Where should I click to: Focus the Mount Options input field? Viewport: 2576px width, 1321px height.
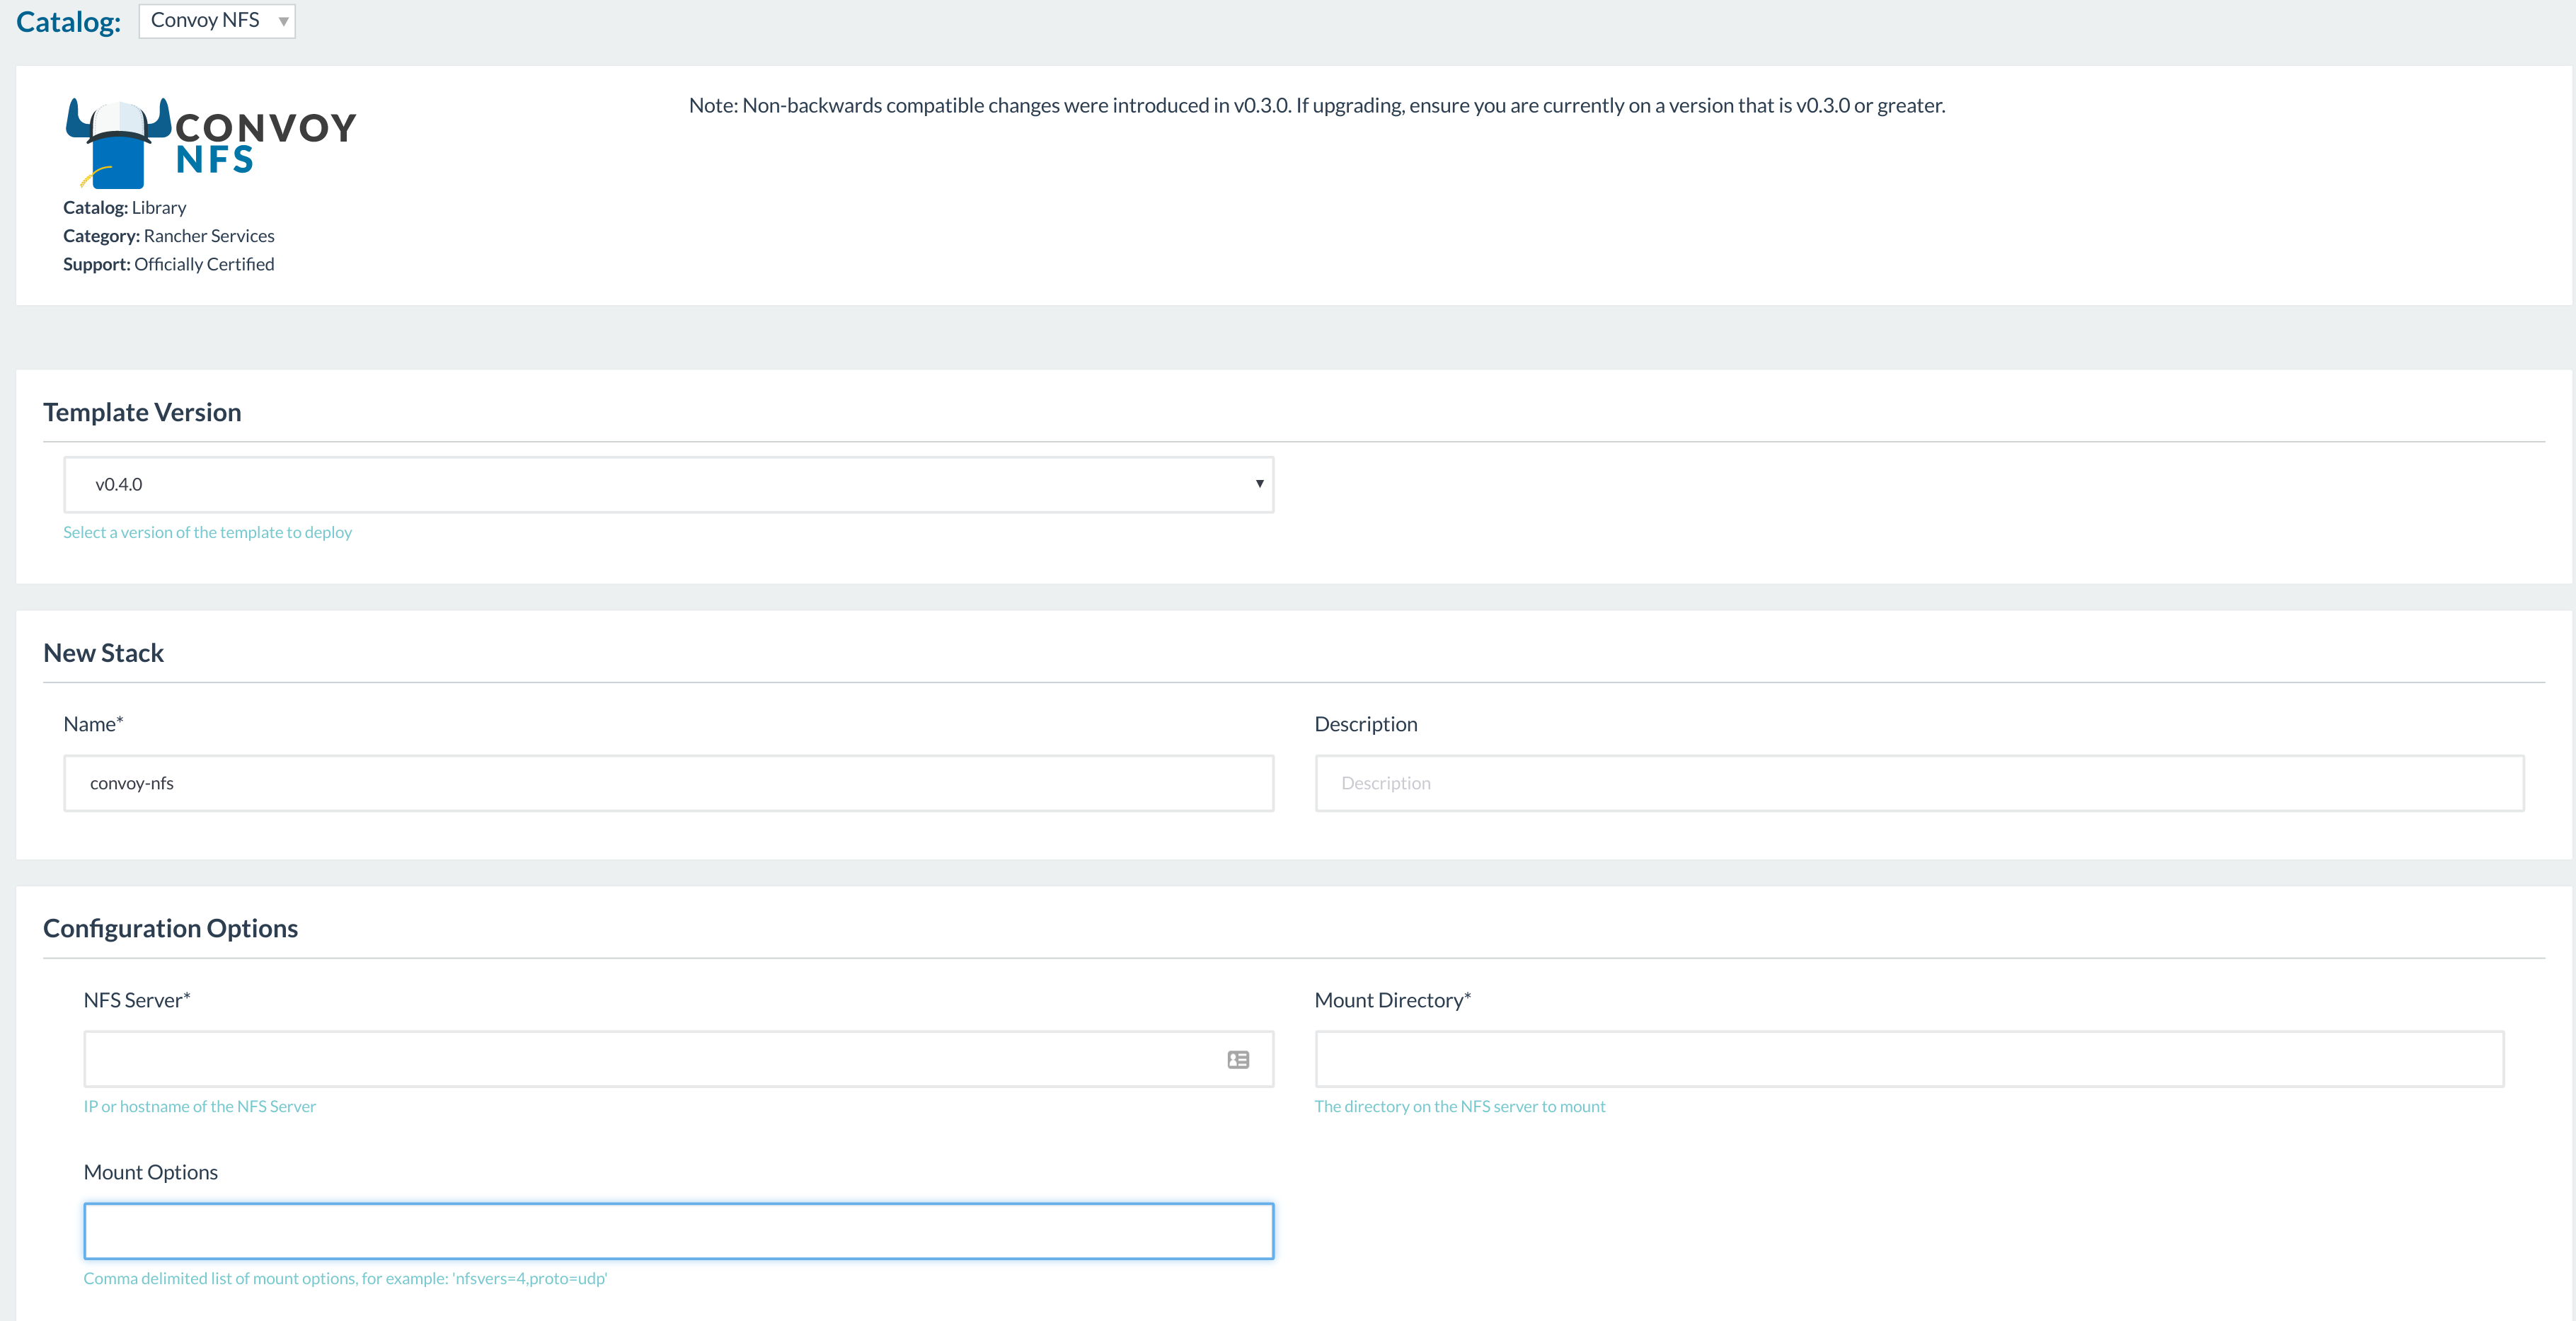(x=678, y=1231)
